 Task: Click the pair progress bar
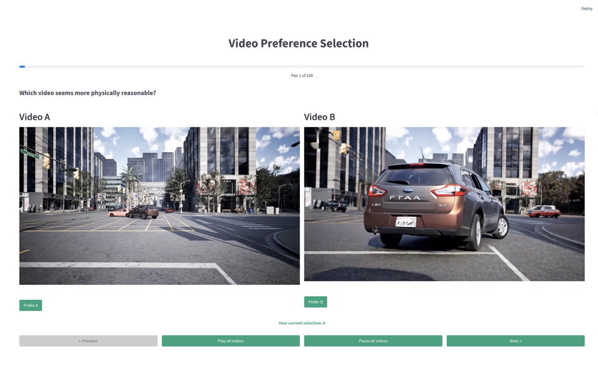(x=302, y=66)
